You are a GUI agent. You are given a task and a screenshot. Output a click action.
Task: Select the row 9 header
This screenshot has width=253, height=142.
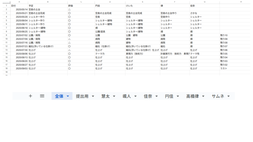coord(6,35)
